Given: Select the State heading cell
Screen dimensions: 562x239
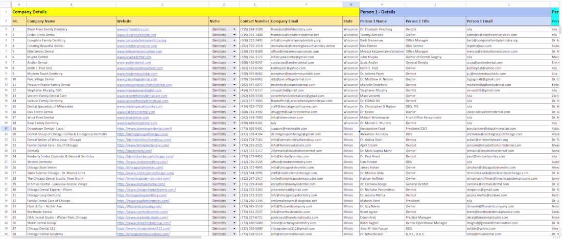Looking at the screenshot, I should pos(351,21).
